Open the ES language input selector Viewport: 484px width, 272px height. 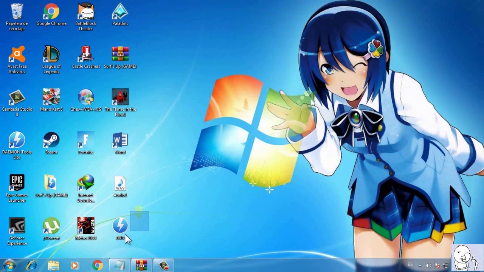click(410, 265)
